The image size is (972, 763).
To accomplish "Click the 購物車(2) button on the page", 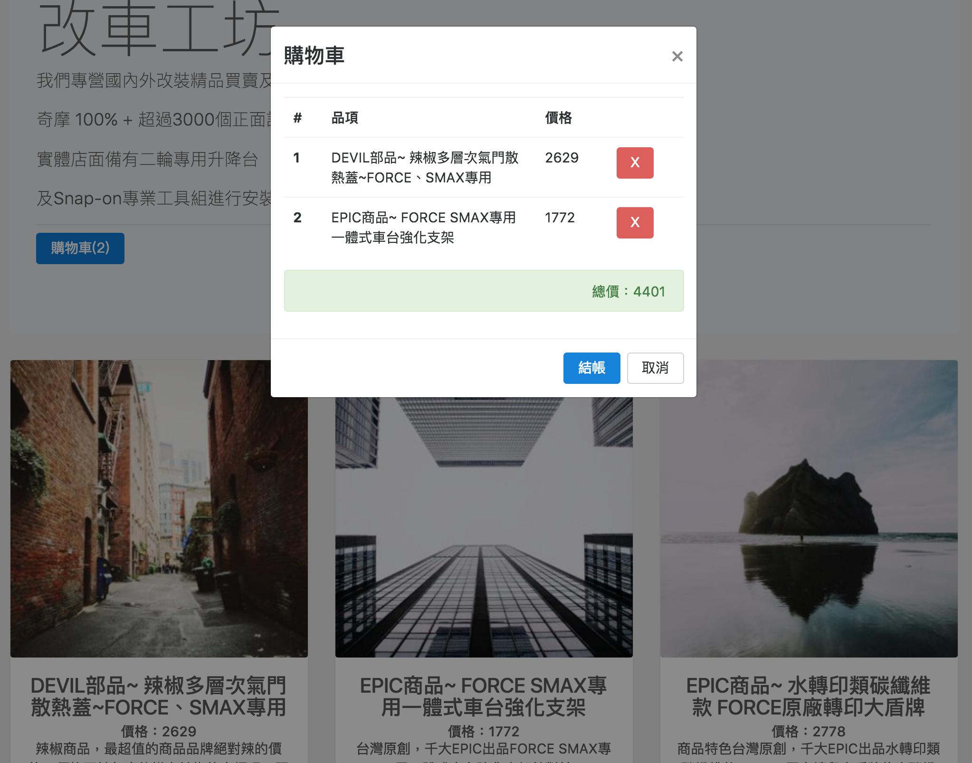I will point(80,248).
